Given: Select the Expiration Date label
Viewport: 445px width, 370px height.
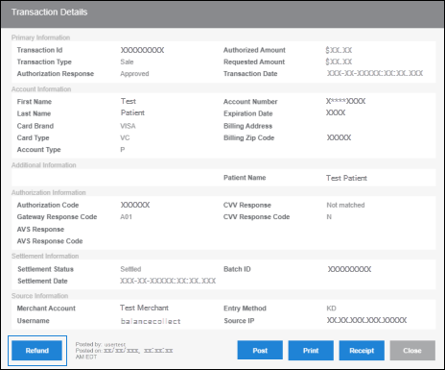Looking at the screenshot, I should pyautogui.click(x=248, y=113).
